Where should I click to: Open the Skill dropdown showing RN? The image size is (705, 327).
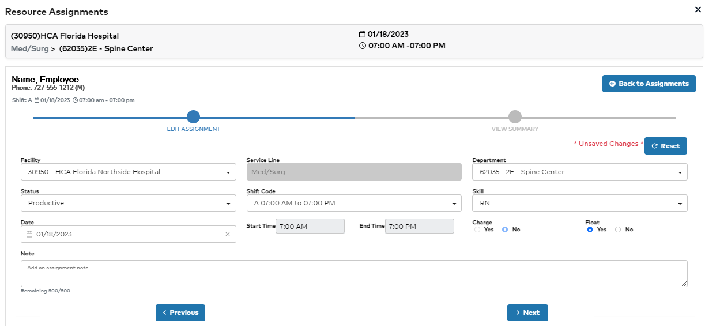579,203
